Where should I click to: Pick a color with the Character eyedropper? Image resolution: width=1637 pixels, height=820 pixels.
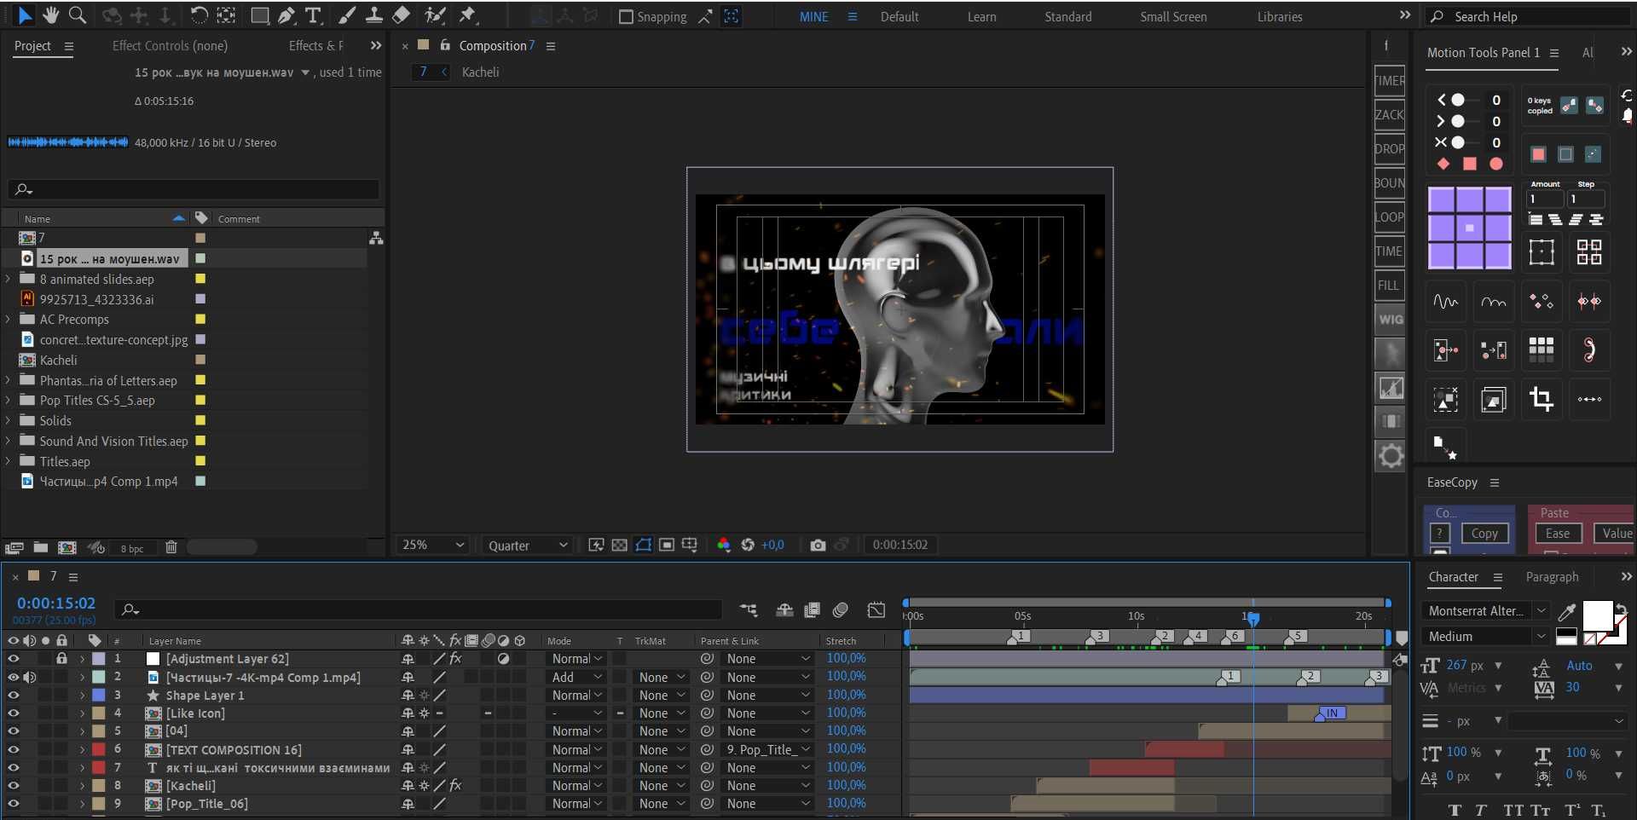click(1566, 612)
